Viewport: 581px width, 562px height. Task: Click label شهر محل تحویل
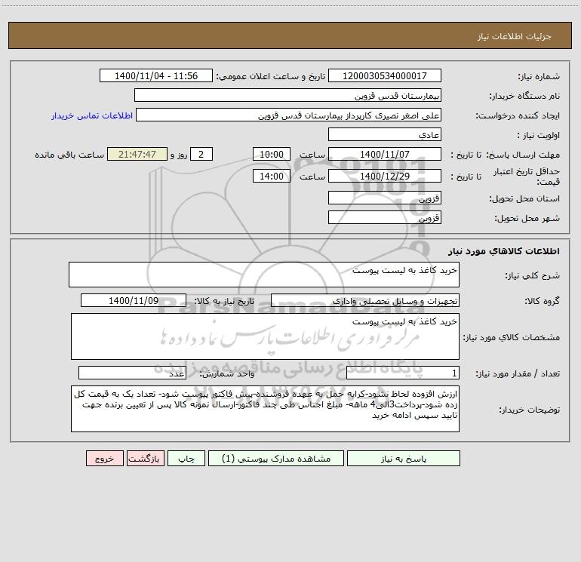coord(527,218)
